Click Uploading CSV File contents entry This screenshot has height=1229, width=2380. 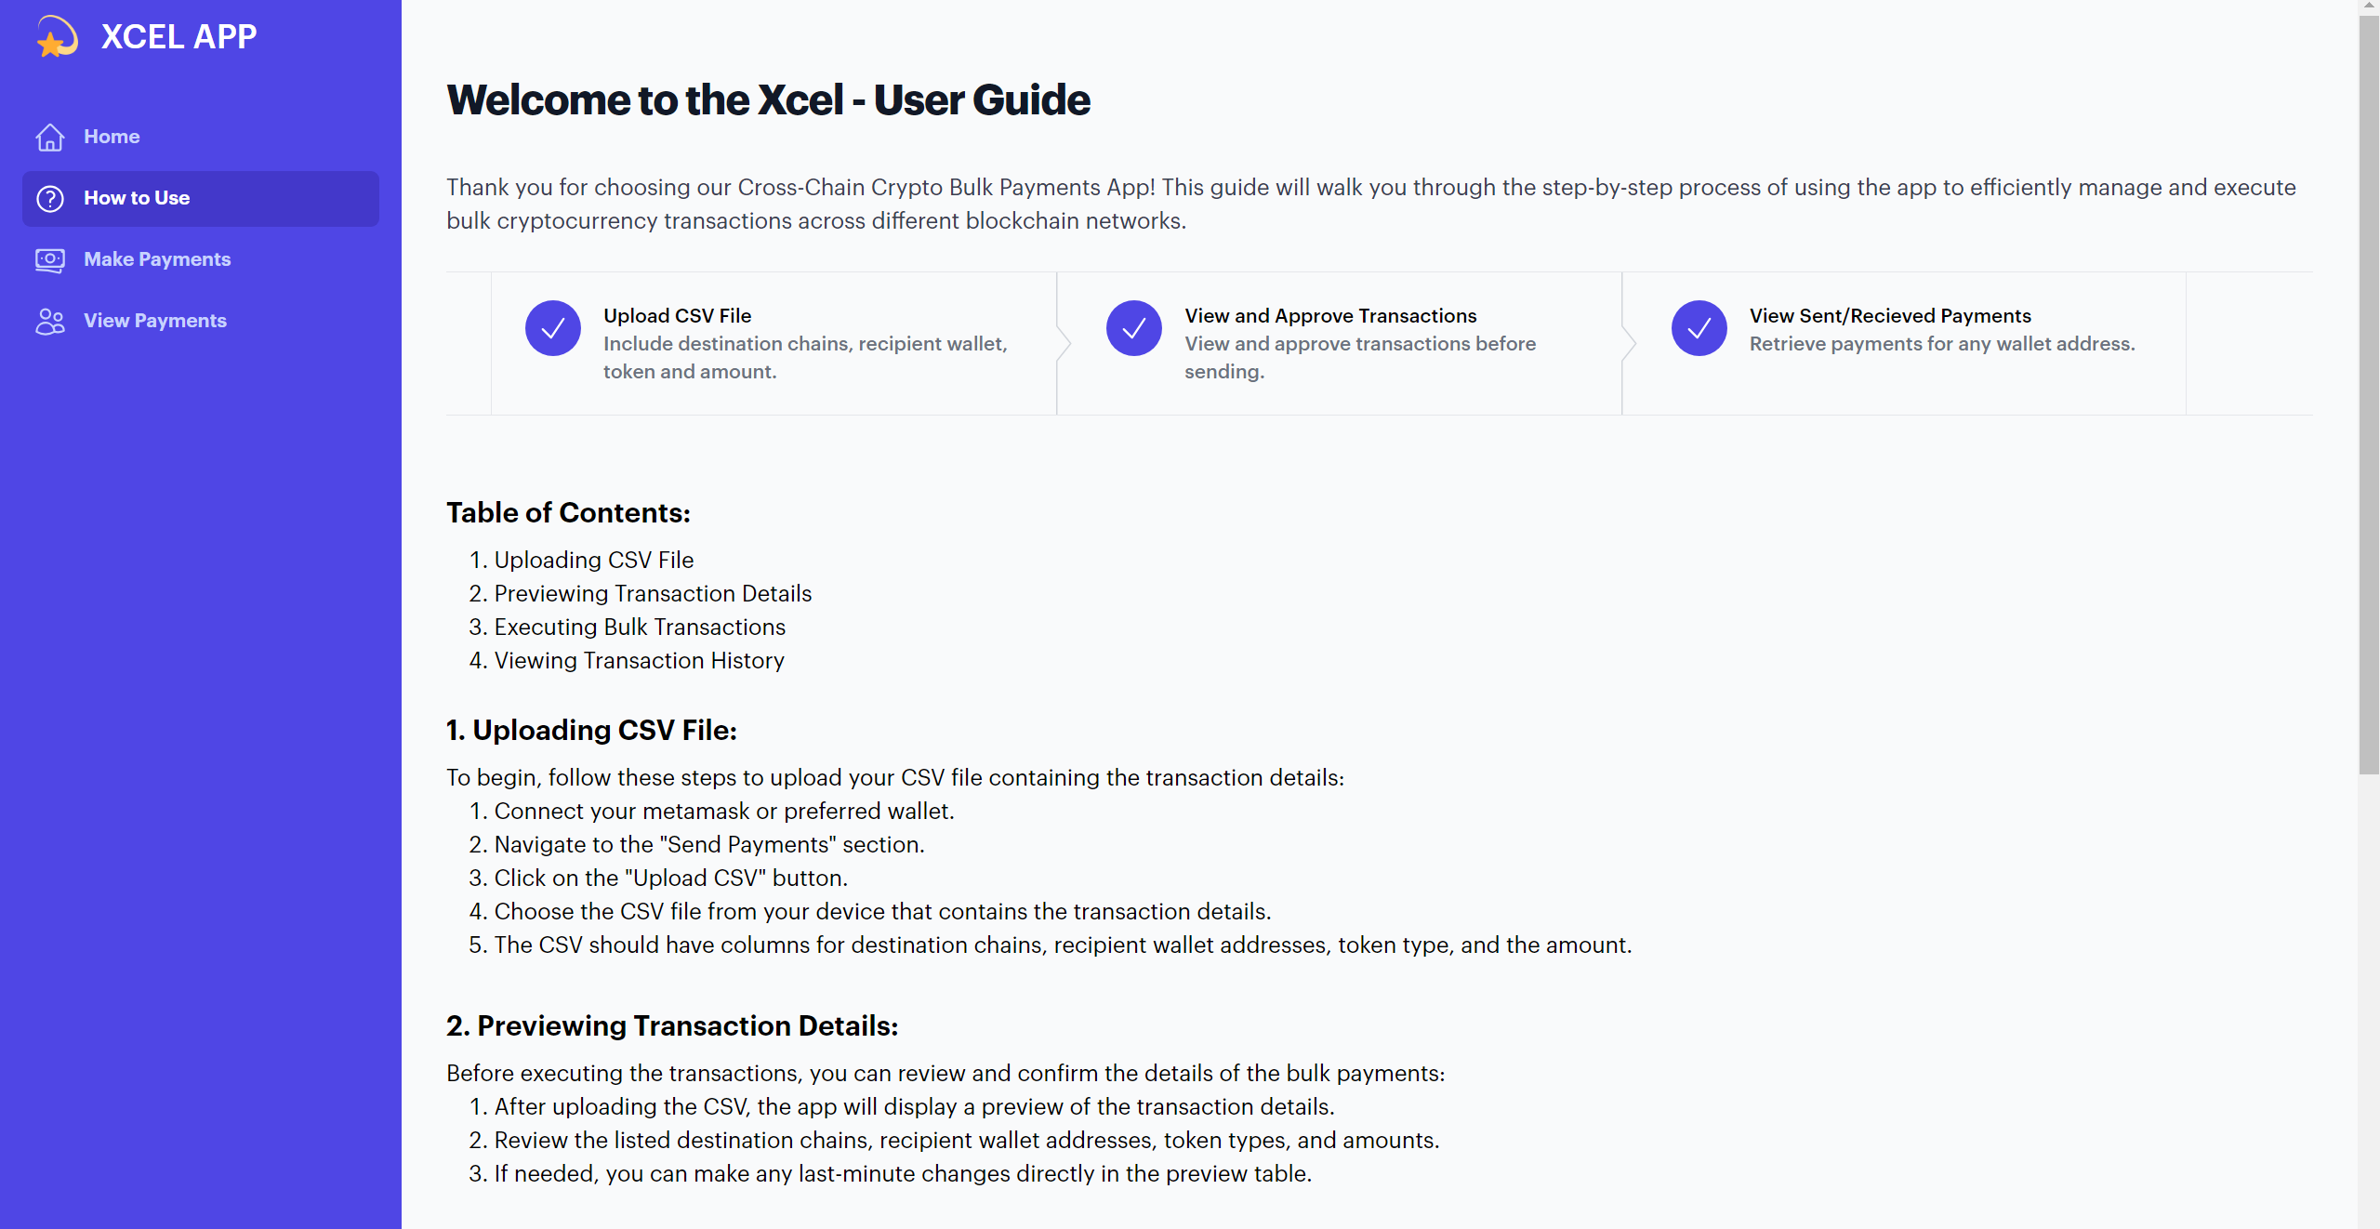point(594,560)
